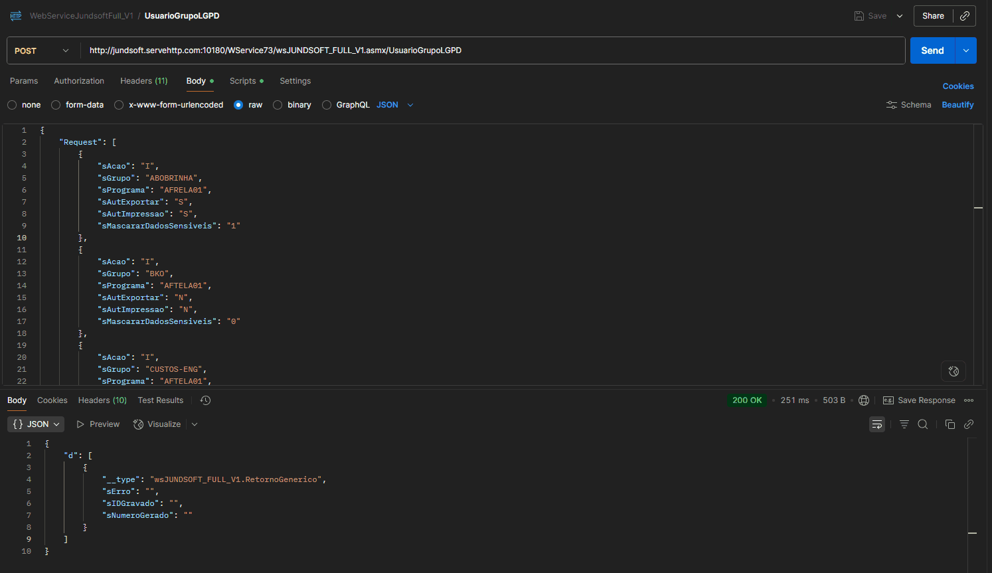Screen dimensions: 992x573
Task: Open the POST method dropdown
Action: point(42,50)
